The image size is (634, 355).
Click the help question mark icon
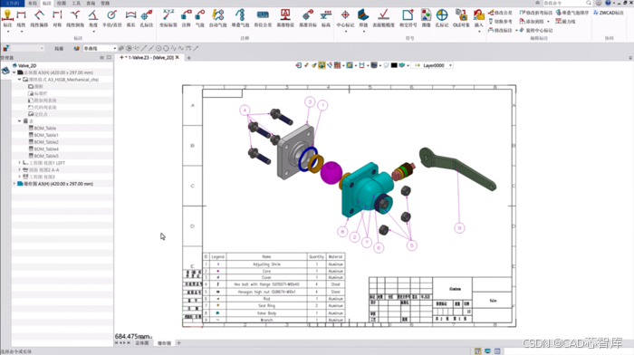pyautogui.click(x=608, y=3)
